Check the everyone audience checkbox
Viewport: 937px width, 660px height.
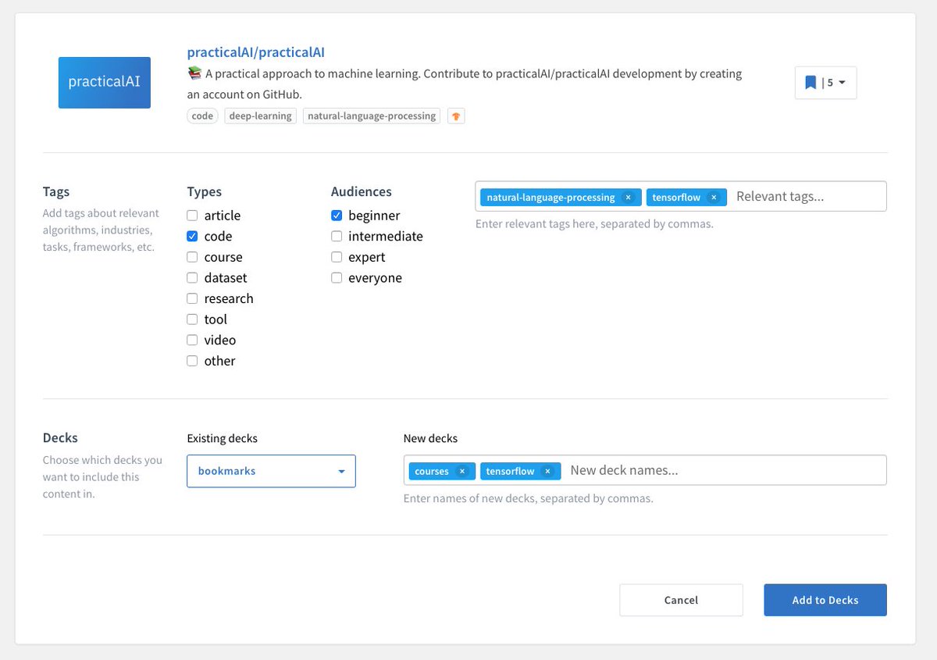337,277
